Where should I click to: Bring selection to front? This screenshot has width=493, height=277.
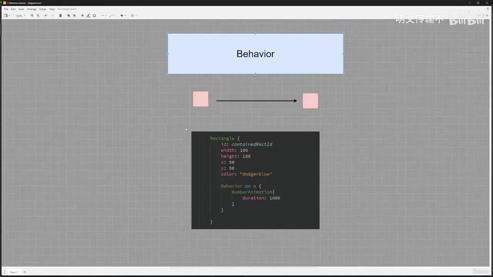point(69,16)
